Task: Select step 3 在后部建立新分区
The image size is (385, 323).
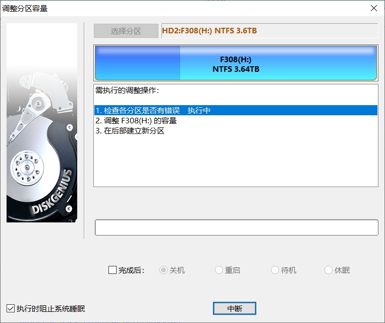Action: [x=236, y=130]
